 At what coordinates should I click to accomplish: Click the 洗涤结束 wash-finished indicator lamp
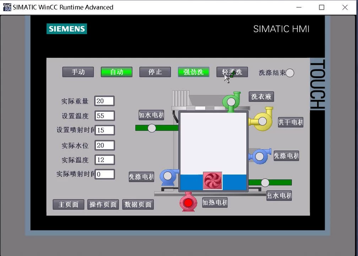click(290, 73)
